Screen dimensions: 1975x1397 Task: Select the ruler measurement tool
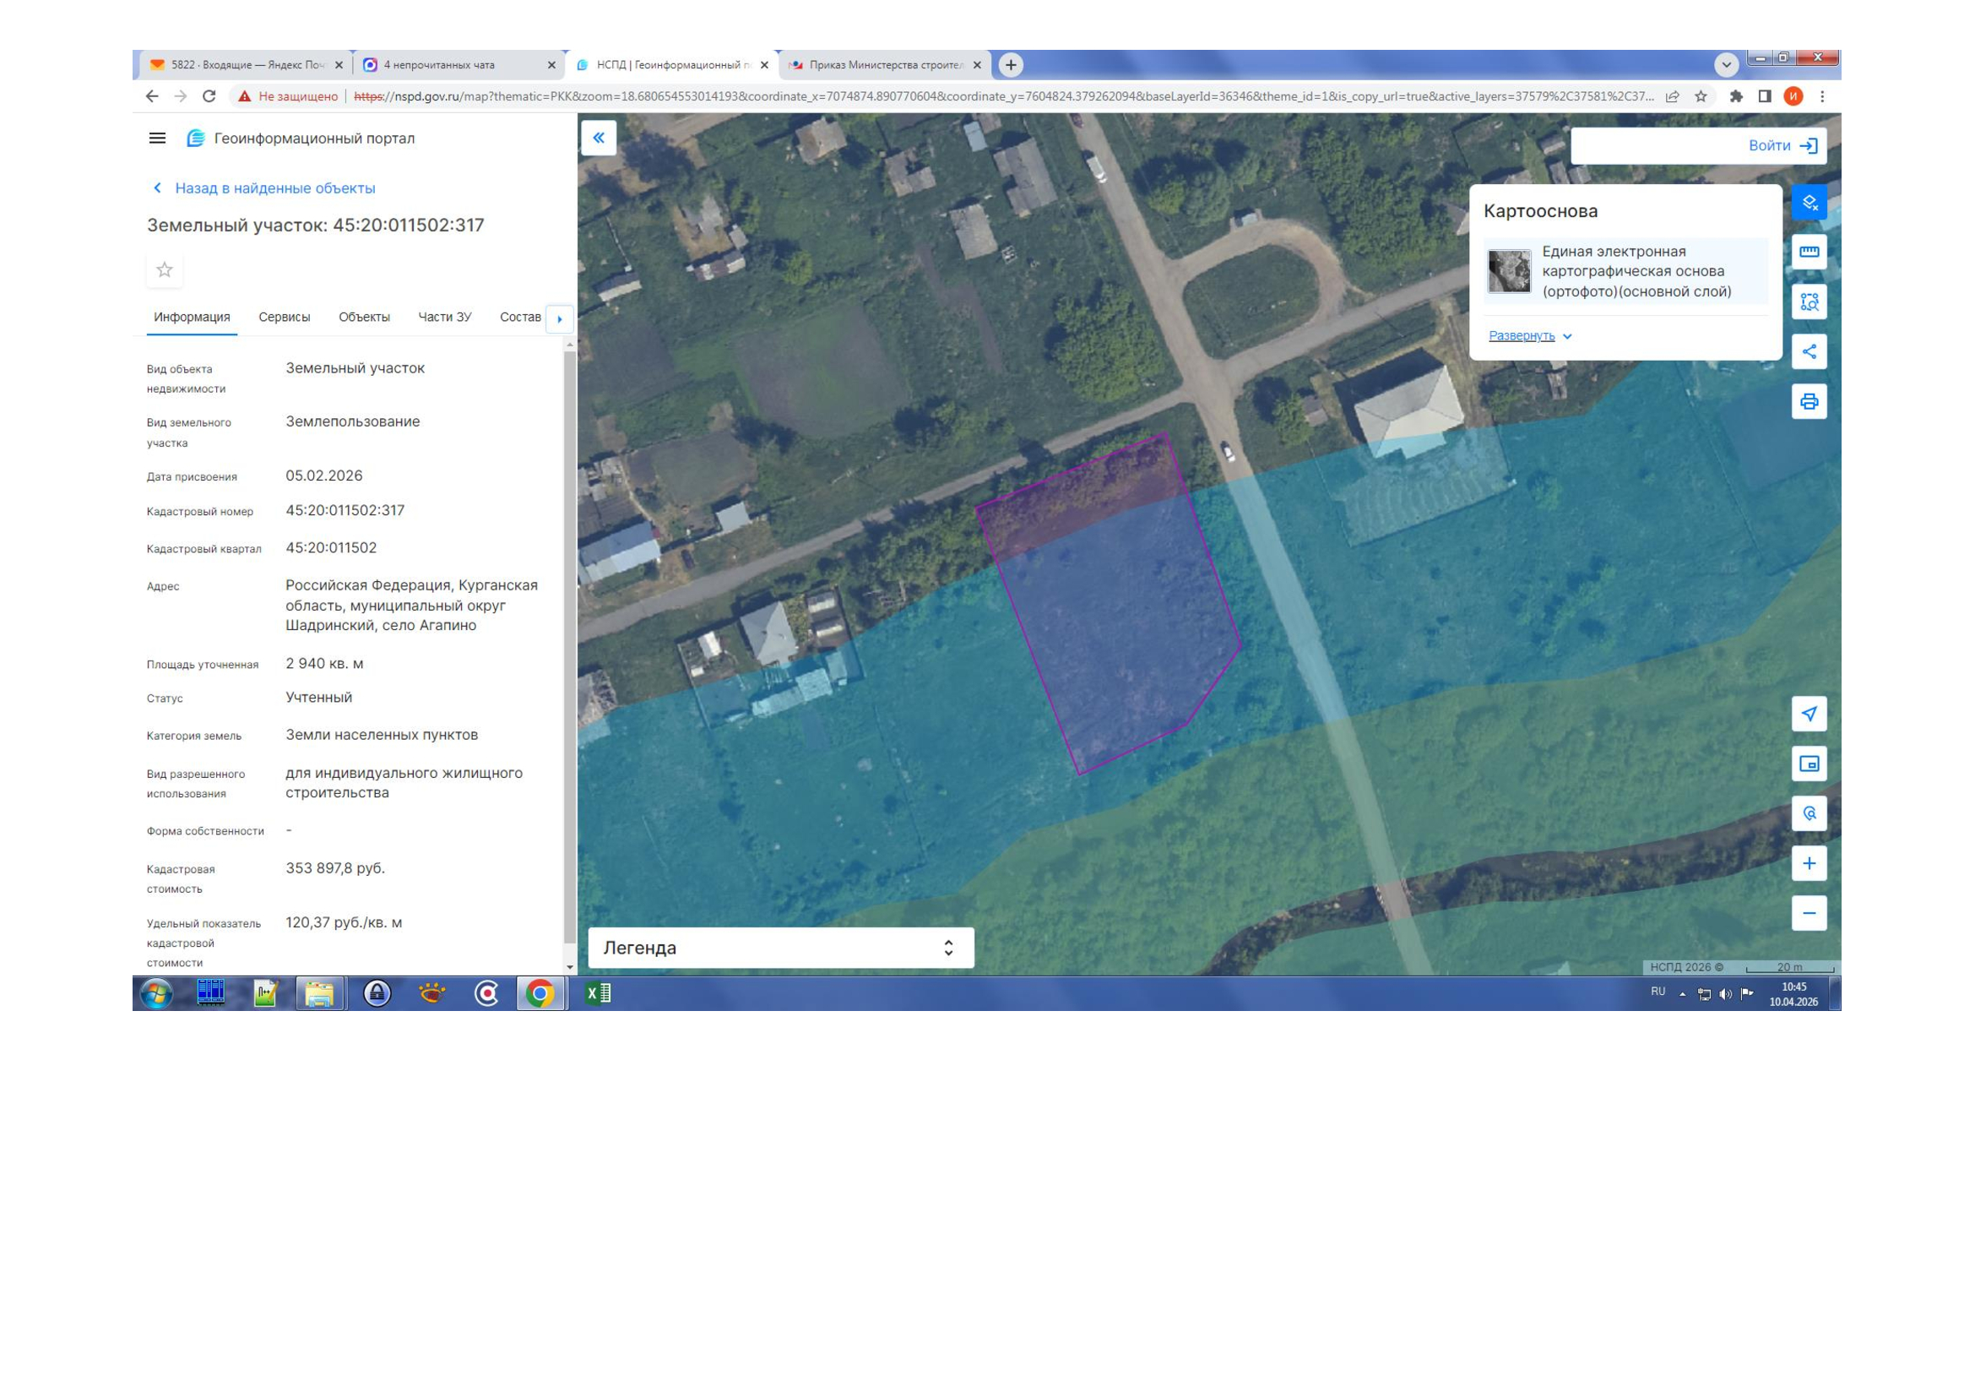[1808, 252]
